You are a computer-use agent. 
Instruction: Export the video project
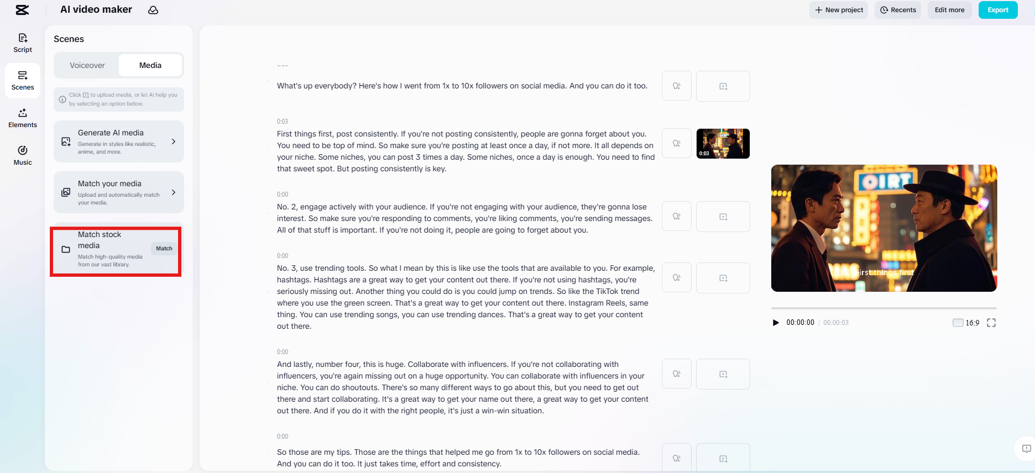(x=997, y=10)
